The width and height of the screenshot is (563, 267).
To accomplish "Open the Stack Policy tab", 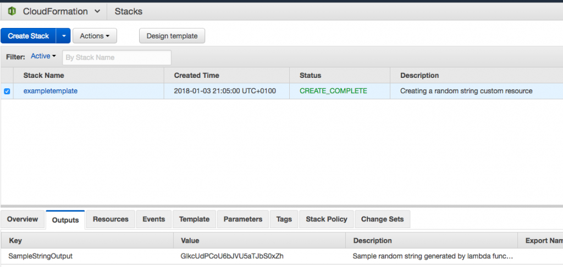I will point(327,219).
